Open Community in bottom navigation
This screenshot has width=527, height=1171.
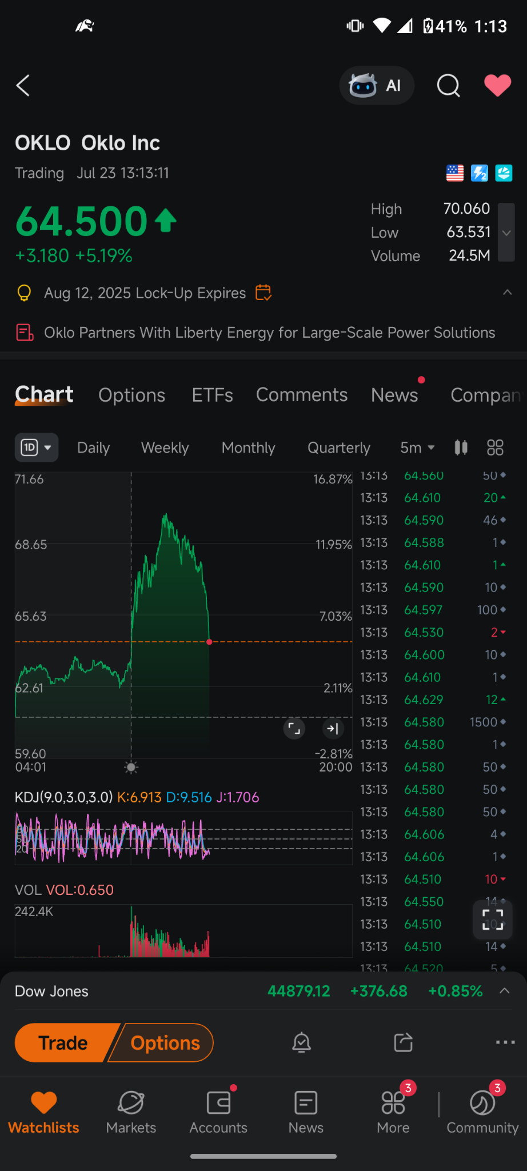pyautogui.click(x=482, y=1112)
